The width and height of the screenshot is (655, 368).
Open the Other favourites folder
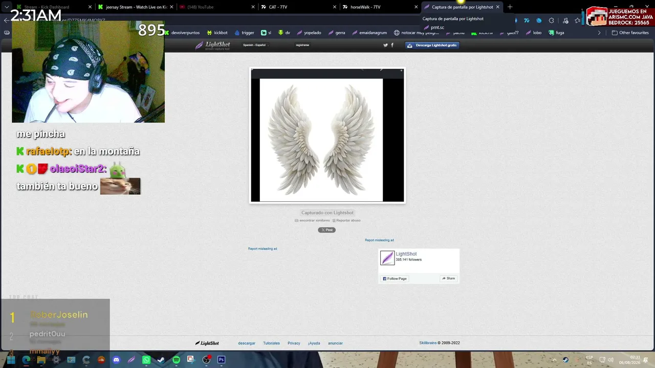click(630, 33)
